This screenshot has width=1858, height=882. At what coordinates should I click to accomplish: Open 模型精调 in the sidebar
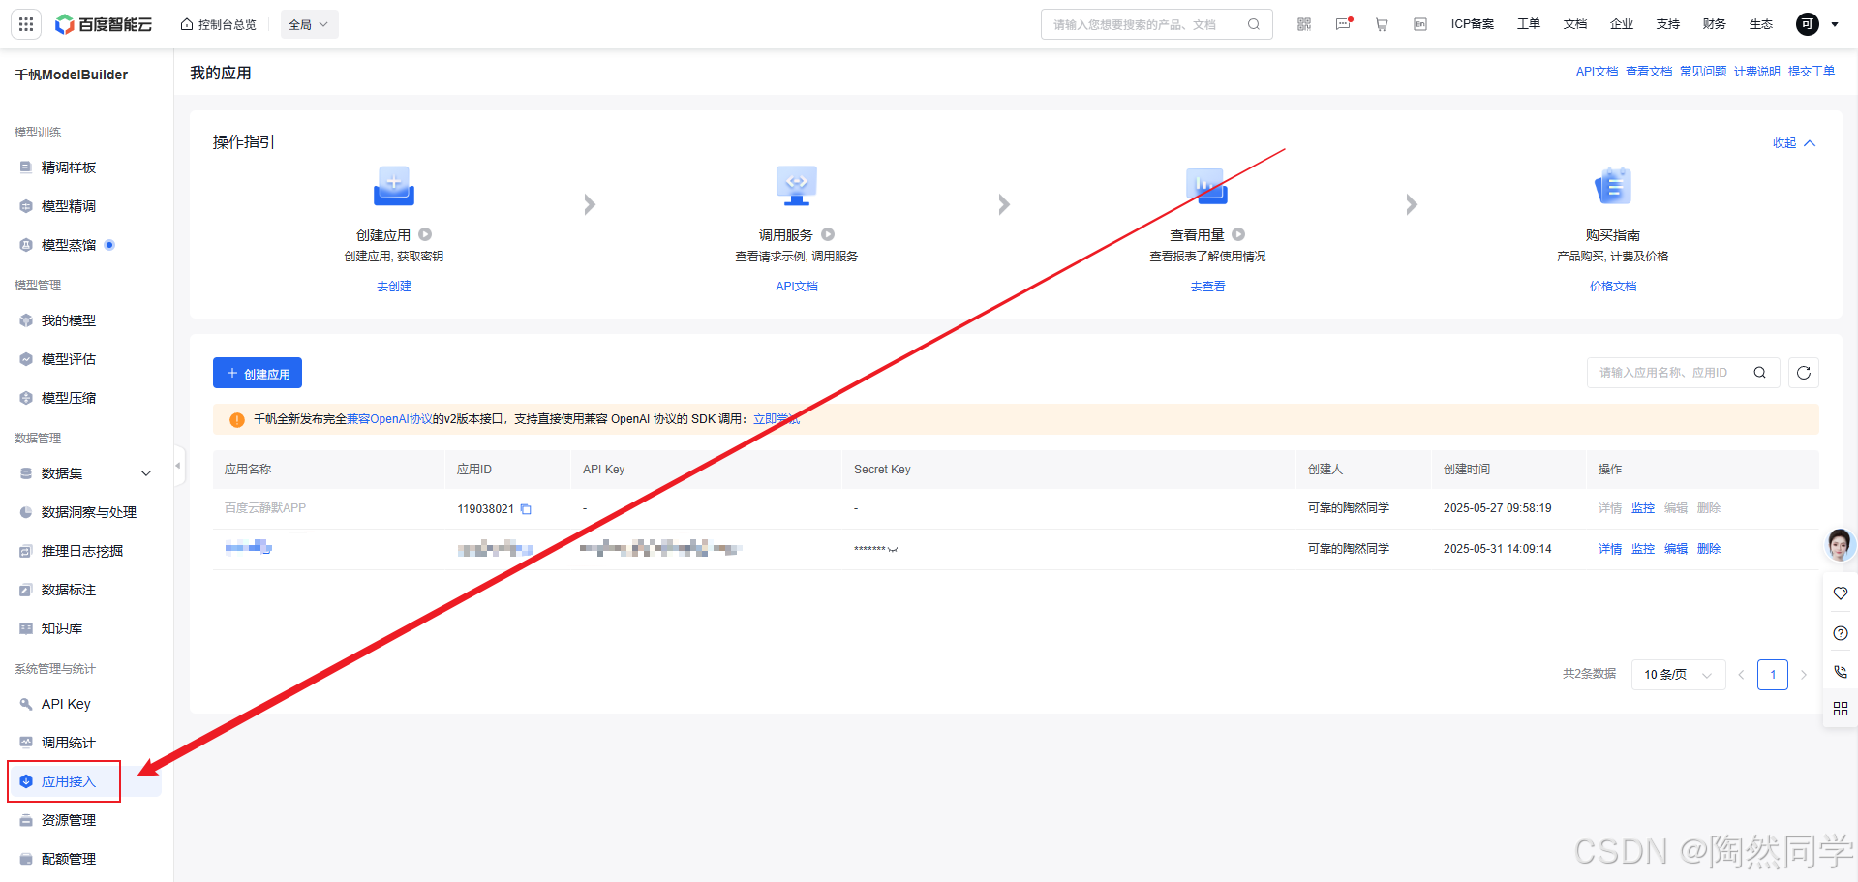[69, 206]
